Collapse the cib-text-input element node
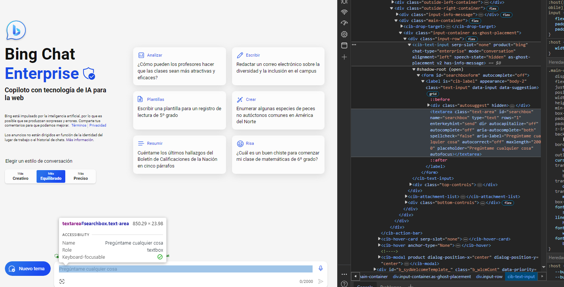Viewport: 564px width, 287px height. coord(409,45)
